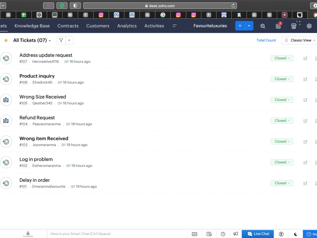Open the Product inquiry ticket
The height and width of the screenshot is (238, 317).
click(x=37, y=76)
